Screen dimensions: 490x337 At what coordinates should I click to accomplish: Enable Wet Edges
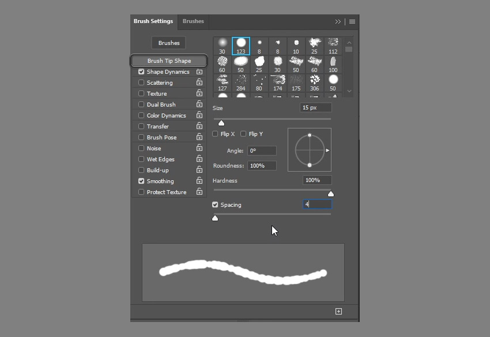point(141,159)
